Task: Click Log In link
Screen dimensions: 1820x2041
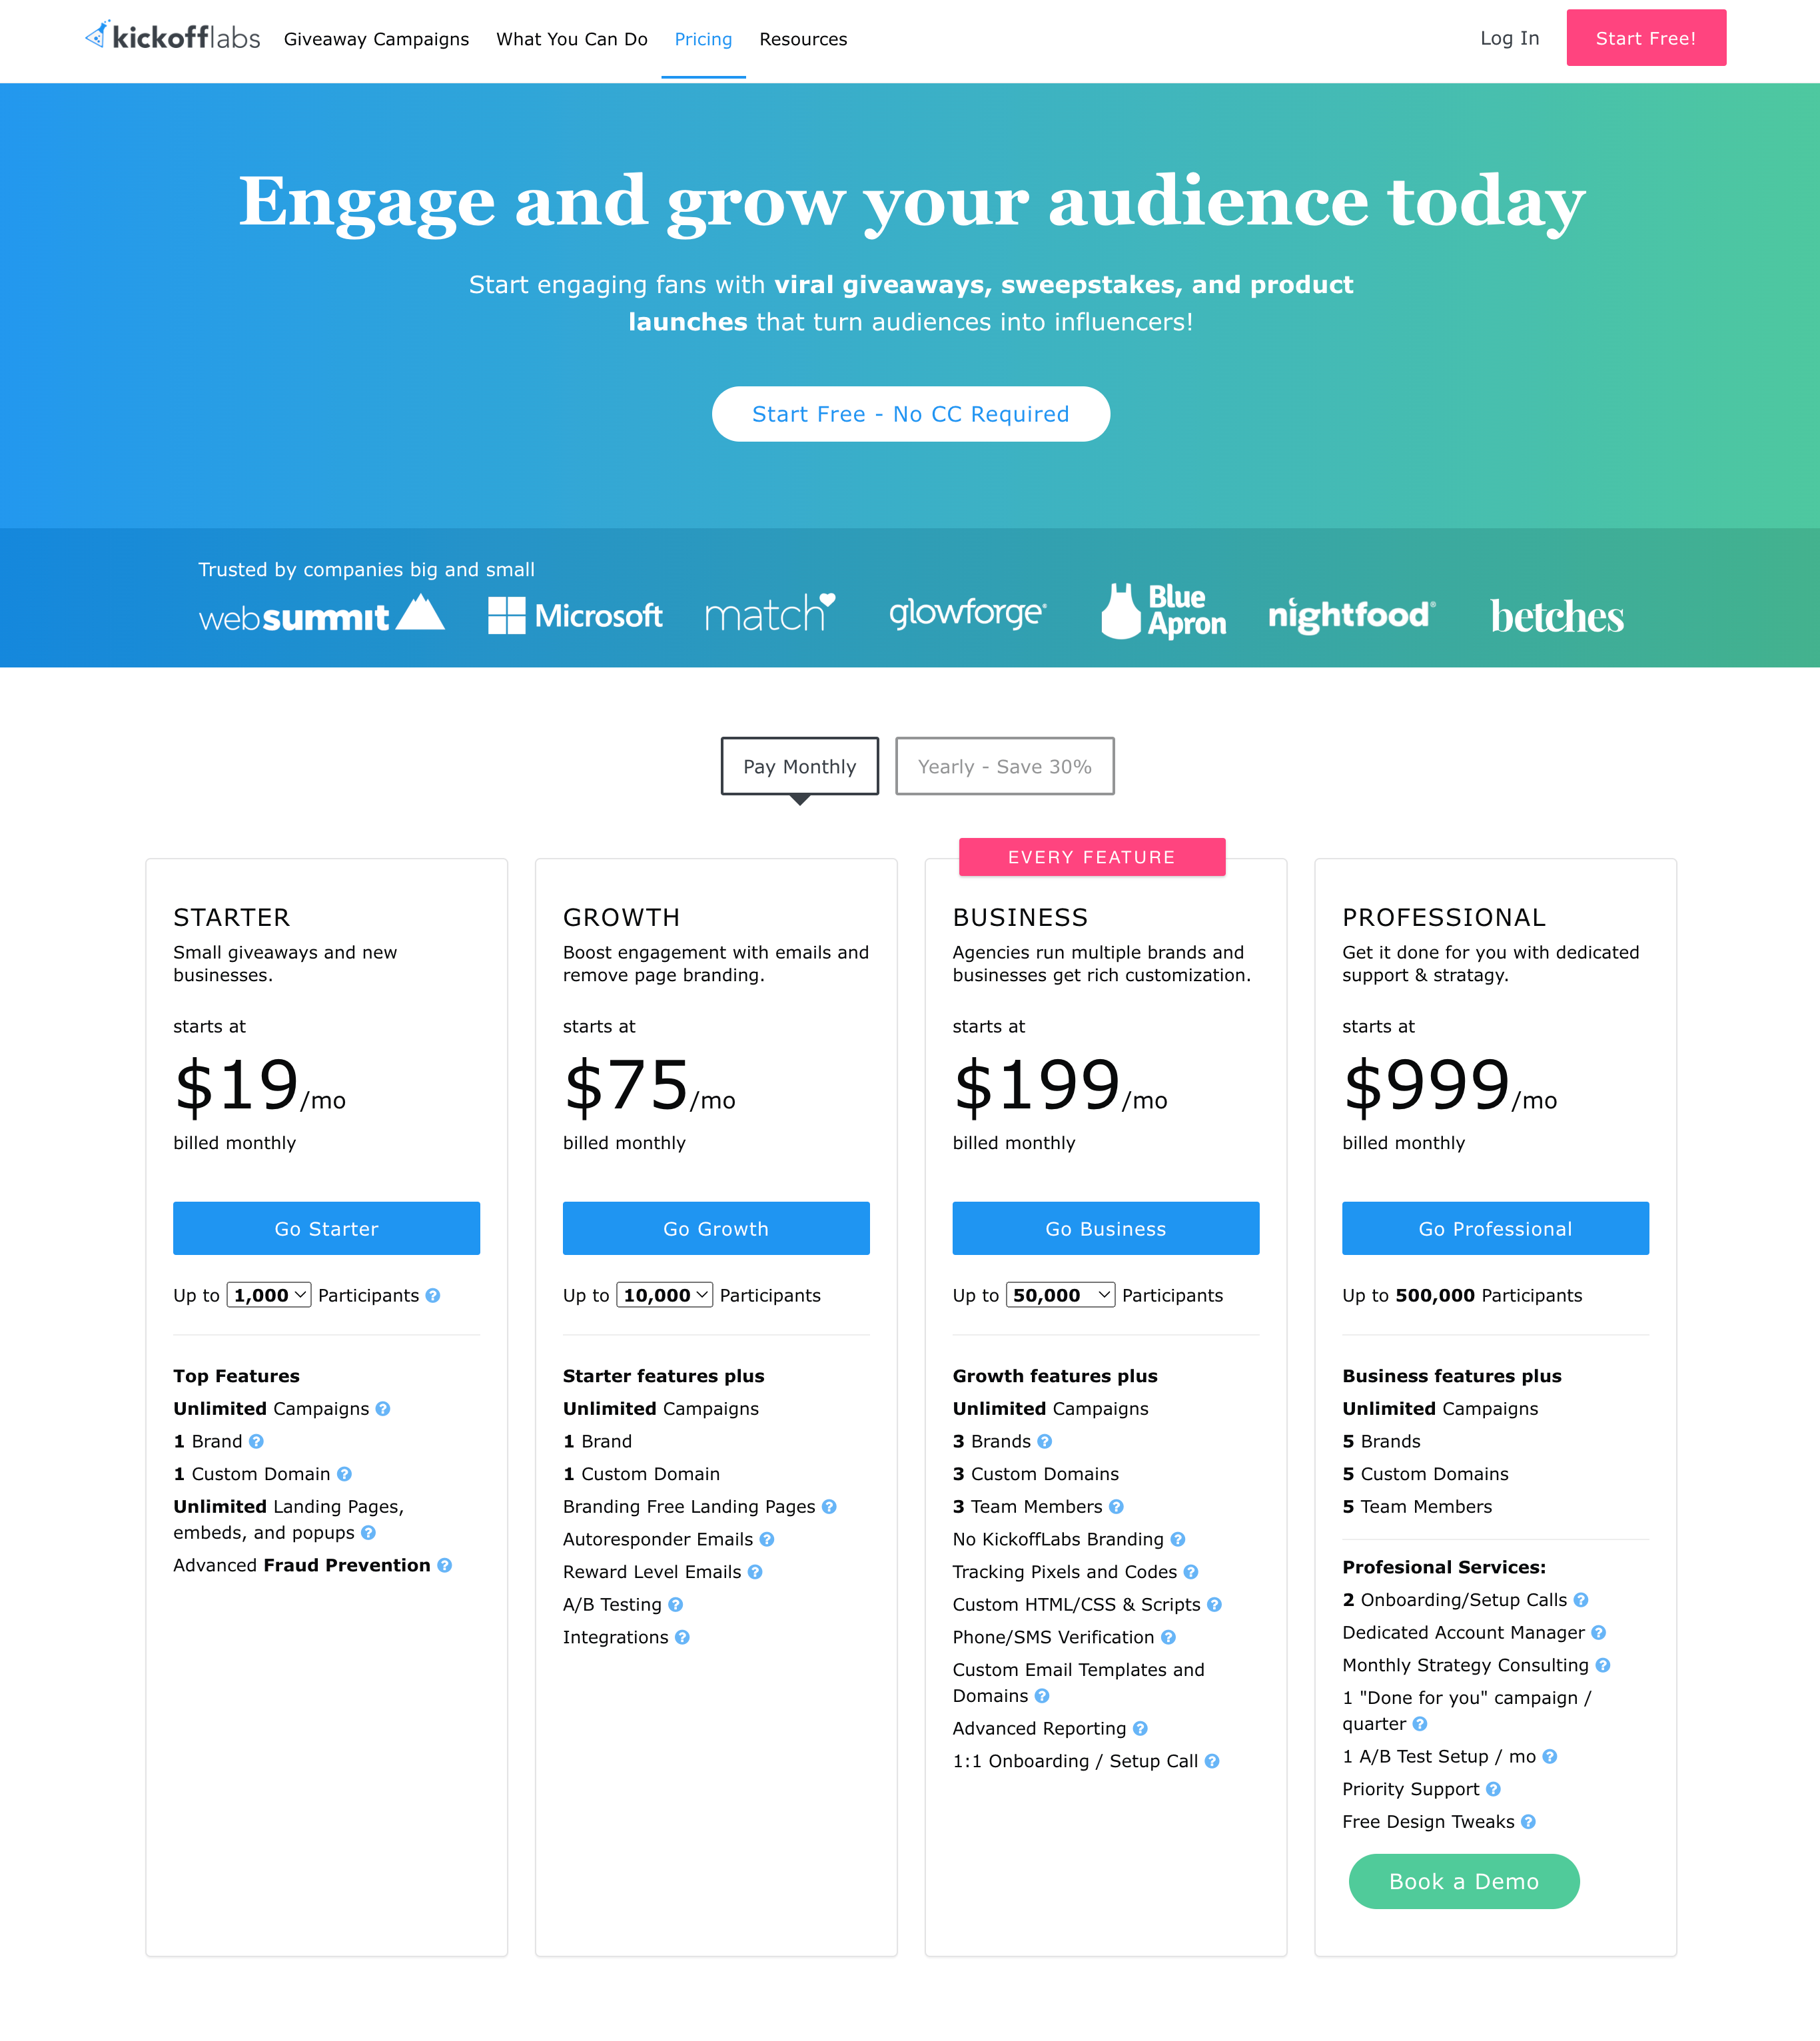Action: (1508, 37)
